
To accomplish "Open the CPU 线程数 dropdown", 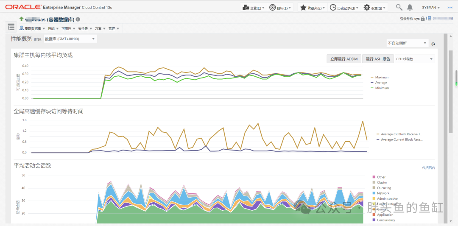I will (x=415, y=59).
